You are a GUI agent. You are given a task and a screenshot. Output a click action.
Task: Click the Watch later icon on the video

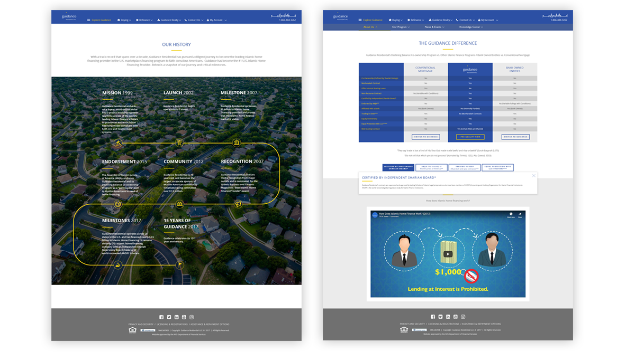511,214
